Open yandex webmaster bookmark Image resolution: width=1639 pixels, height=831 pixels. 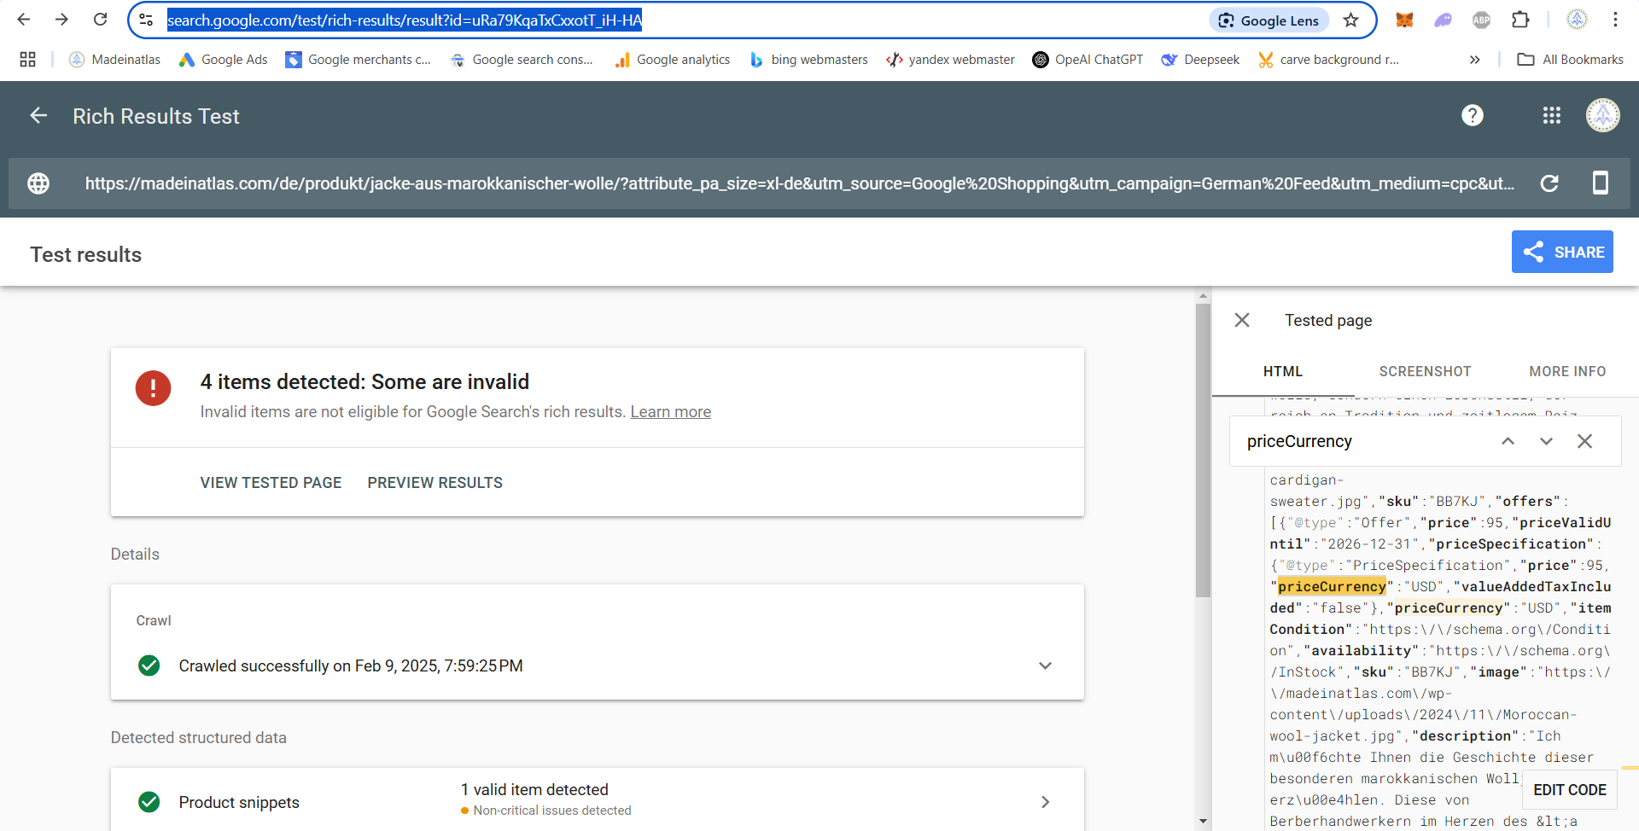coord(951,60)
